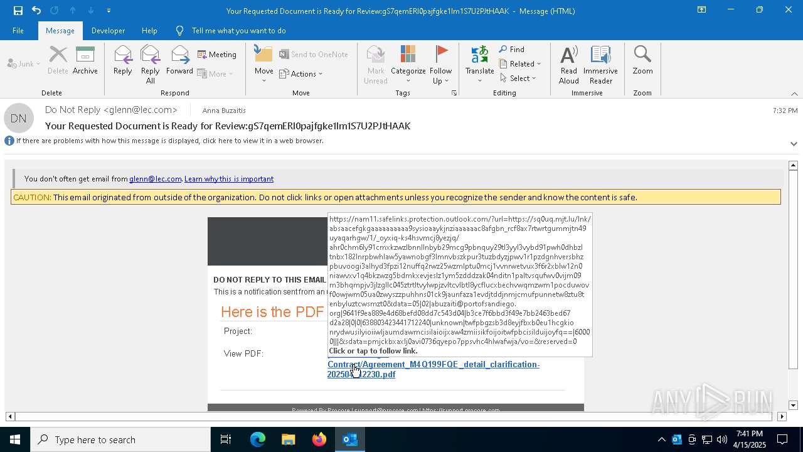Open Tags dialog launcher
This screenshot has height=452, width=803.
point(454,93)
